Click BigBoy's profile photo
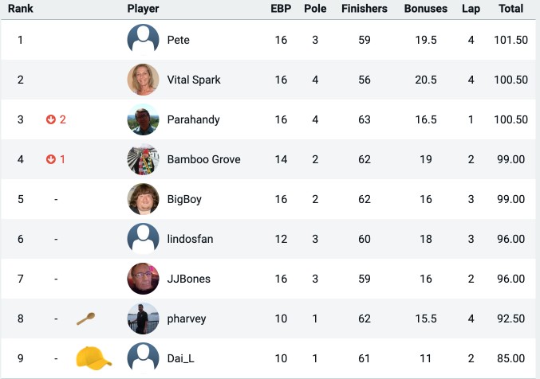This screenshot has width=540, height=379. [144, 199]
